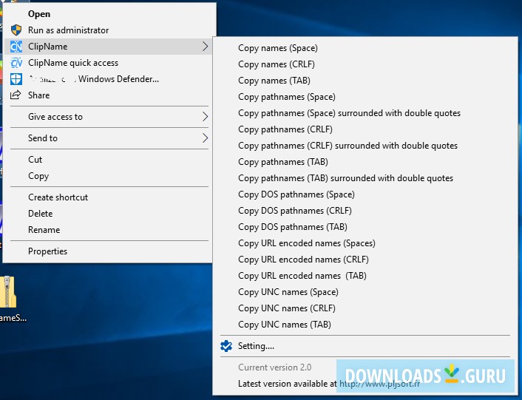Select Copy URL encoded names (TAB)
The width and height of the screenshot is (522, 400).
coord(365,276)
